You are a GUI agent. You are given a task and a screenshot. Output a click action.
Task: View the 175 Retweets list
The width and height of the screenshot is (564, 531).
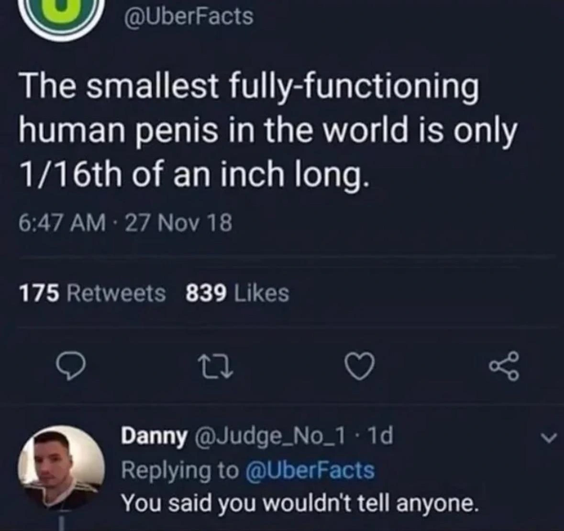point(92,293)
